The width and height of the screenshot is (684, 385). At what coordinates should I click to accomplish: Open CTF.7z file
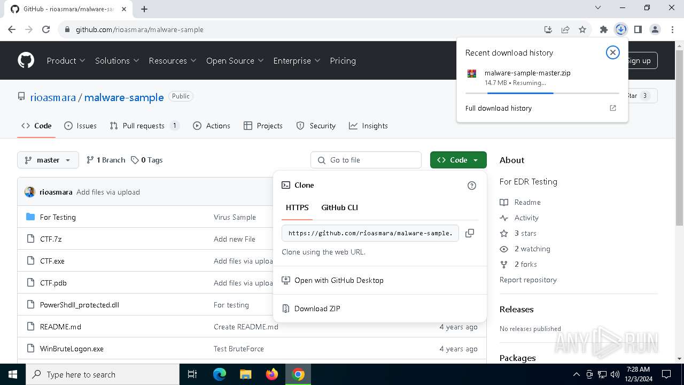[51, 239]
